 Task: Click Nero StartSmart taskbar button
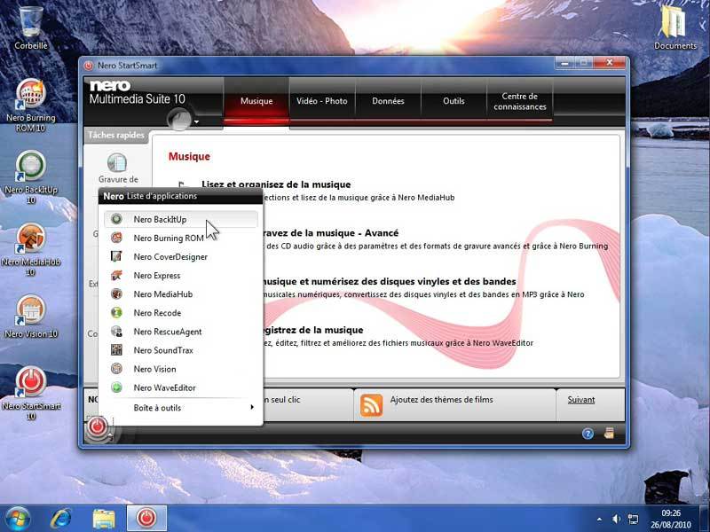point(146,519)
